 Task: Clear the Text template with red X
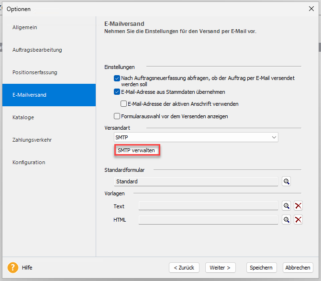pyautogui.click(x=298, y=206)
